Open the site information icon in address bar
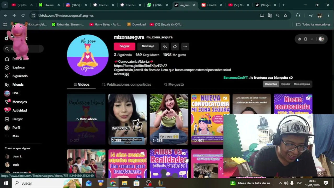The height and width of the screenshot is (188, 334). [33, 15]
